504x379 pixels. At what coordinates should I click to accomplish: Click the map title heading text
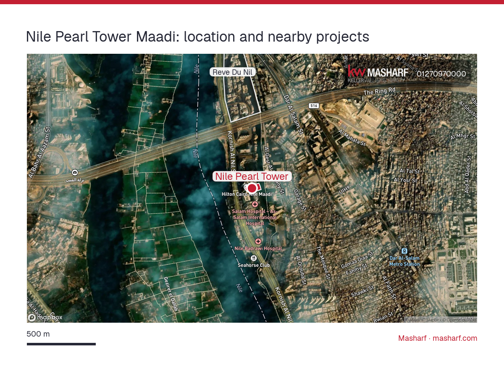[197, 37]
